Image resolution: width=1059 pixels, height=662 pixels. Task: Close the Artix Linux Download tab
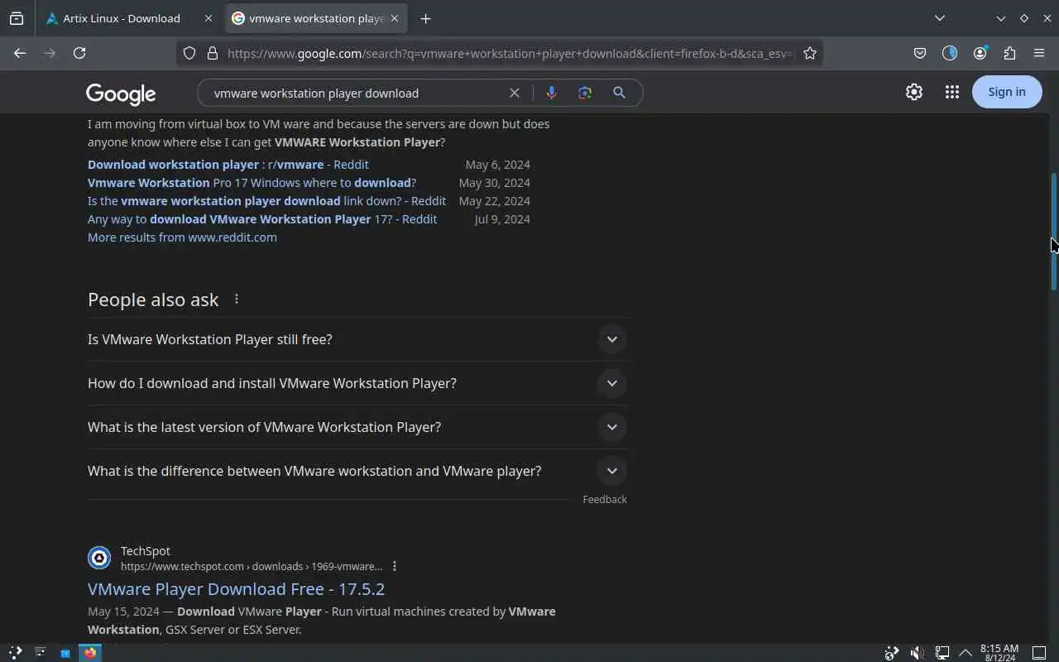[x=208, y=18]
